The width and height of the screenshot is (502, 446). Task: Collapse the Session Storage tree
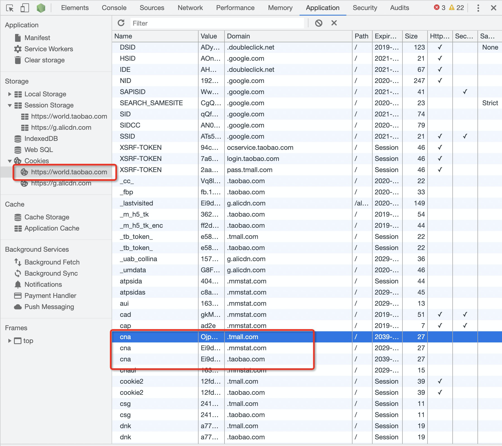10,105
